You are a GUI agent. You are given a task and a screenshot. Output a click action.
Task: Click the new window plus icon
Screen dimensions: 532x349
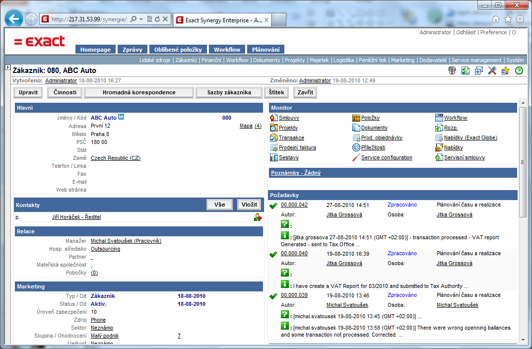point(479,70)
